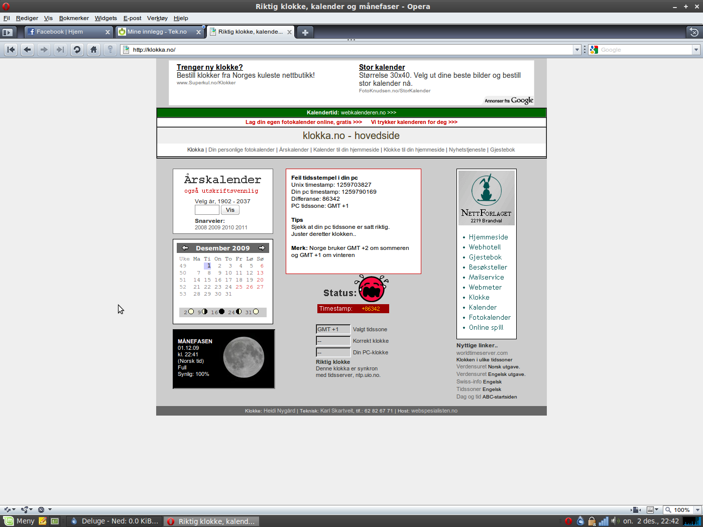
Task: Open the Bokmerker menu
Action: 74,18
